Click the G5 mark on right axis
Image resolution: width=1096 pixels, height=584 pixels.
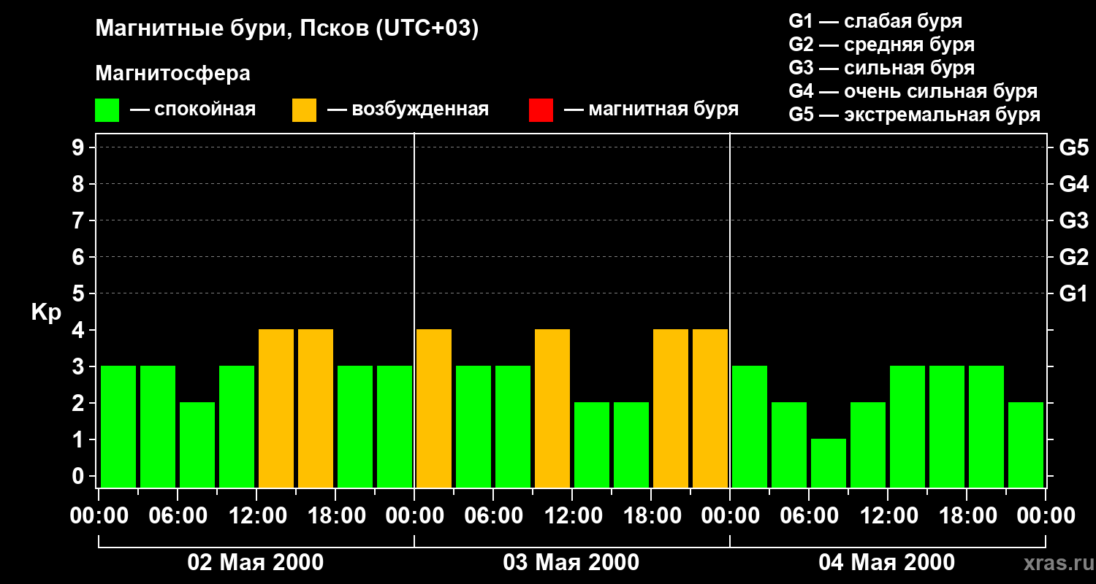click(1073, 148)
